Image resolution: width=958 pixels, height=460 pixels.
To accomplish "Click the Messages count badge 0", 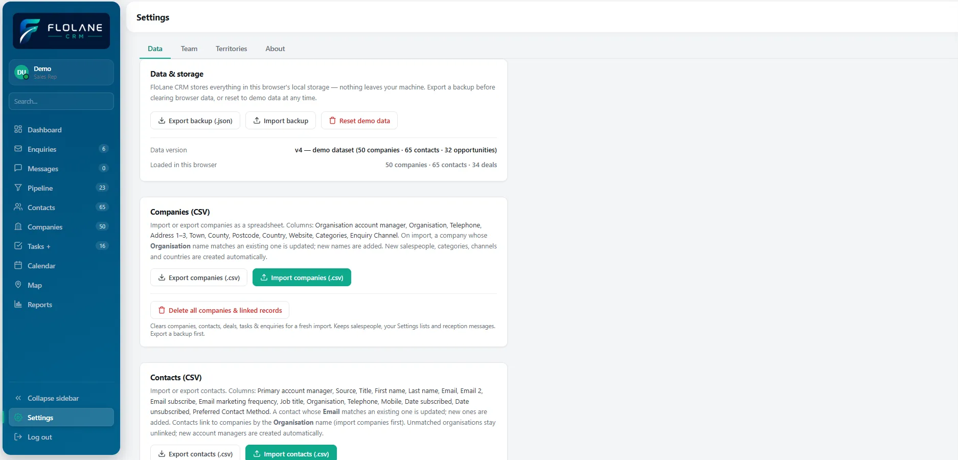I will point(104,168).
